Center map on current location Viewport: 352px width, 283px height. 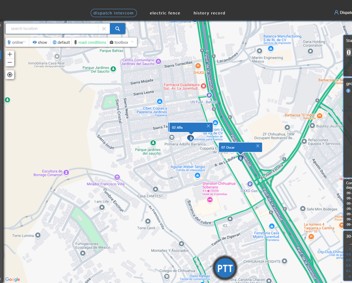tap(10, 75)
